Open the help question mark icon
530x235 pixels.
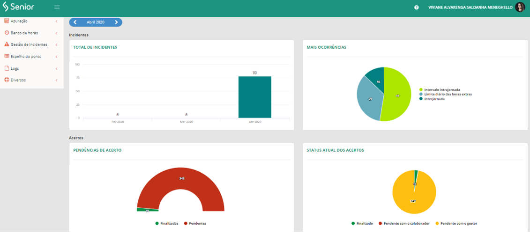[416, 7]
